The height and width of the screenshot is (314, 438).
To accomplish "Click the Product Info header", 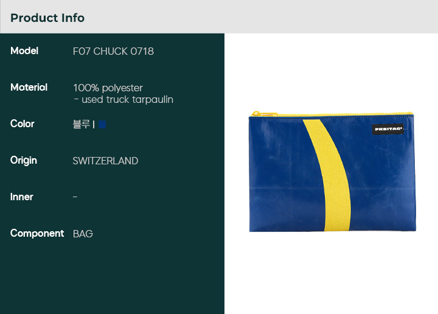I will [x=47, y=18].
